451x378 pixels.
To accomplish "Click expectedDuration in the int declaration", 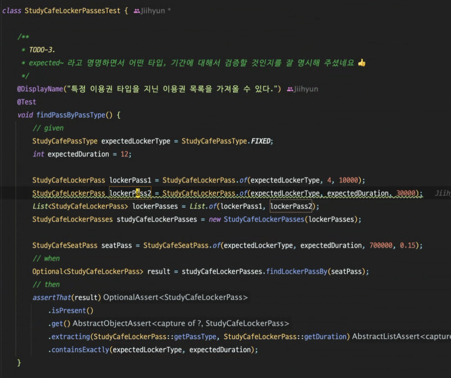I will (78, 154).
